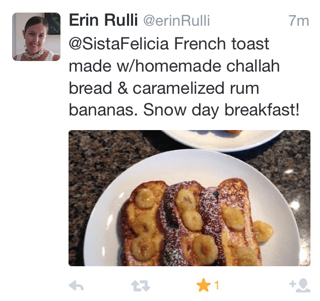The width and height of the screenshot is (320, 301).
Task: Tap the loose banana slice on the plate's right
Action: click(x=263, y=230)
